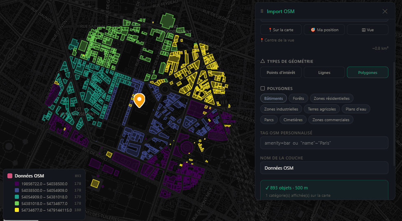Toggle the Zones résidentielles chip
The width and height of the screenshot is (402, 221).
pyautogui.click(x=331, y=98)
